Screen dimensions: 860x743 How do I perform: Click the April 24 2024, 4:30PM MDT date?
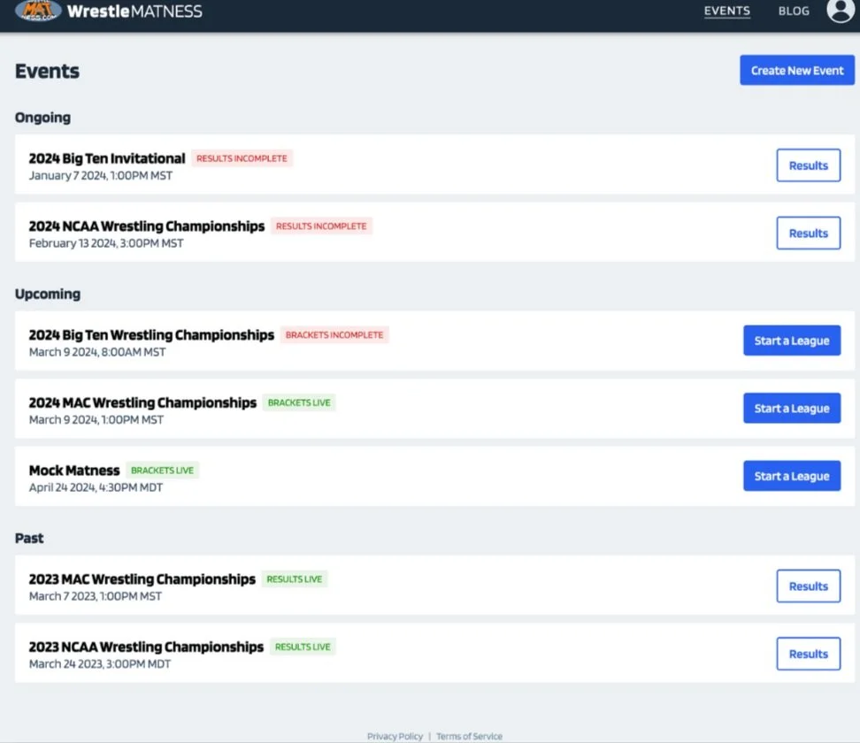96,487
